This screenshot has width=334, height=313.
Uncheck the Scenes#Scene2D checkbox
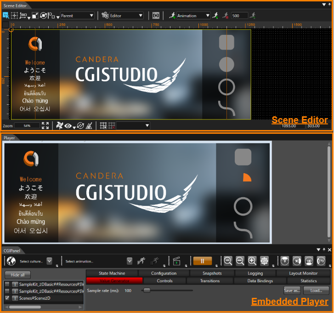pyautogui.click(x=7, y=298)
